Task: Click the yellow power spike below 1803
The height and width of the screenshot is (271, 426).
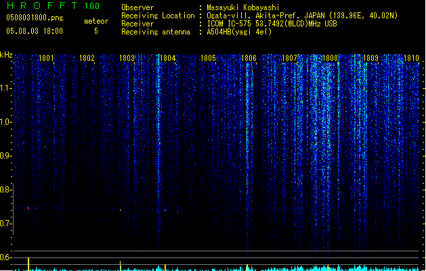Action: click(x=121, y=266)
